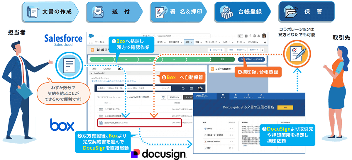Toggle the Box sidebar panel icon
Screen dimensions: 352x160
(191, 88)
